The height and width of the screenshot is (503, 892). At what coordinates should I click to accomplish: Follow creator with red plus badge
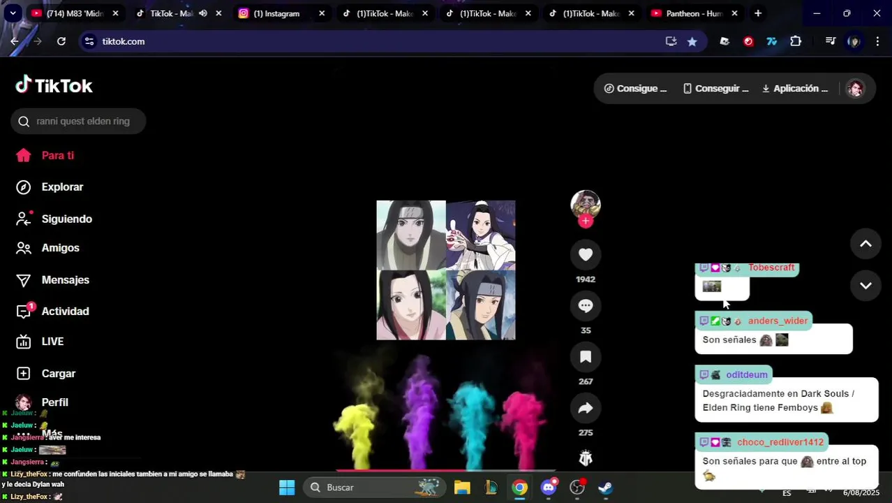click(586, 221)
